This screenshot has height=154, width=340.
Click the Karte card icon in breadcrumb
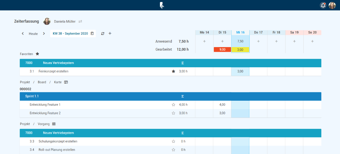[66, 82]
